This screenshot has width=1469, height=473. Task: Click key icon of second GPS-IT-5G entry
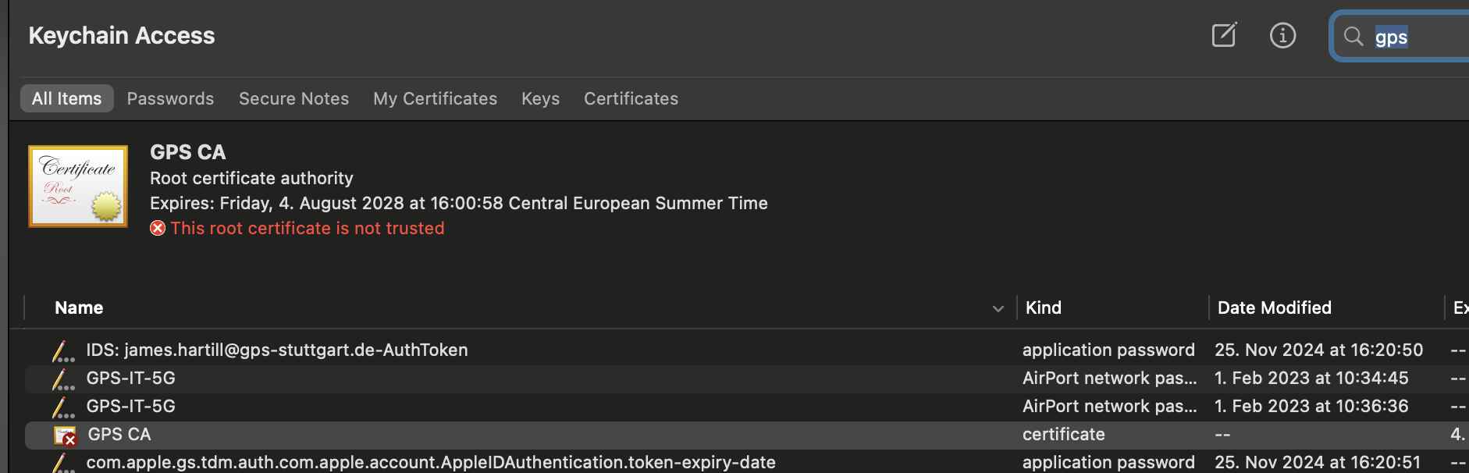[x=62, y=407]
